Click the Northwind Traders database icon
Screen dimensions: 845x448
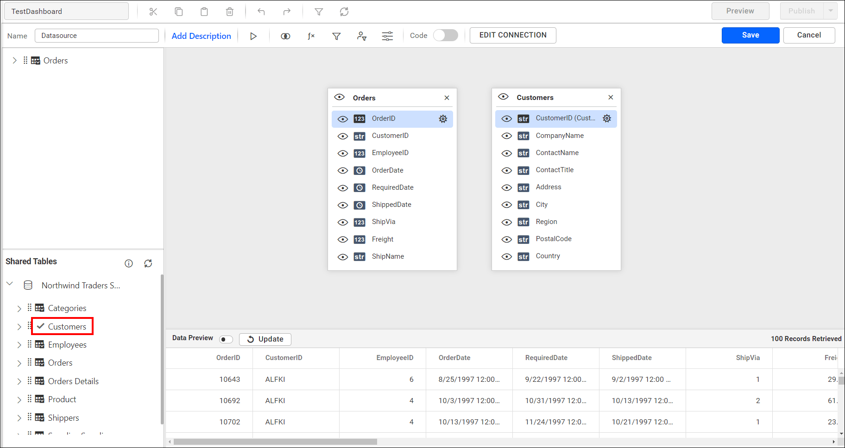28,285
